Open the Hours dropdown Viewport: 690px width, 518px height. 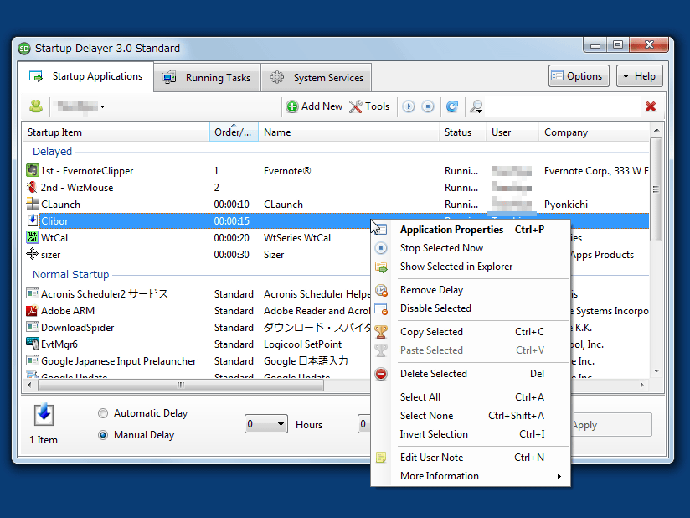click(265, 424)
